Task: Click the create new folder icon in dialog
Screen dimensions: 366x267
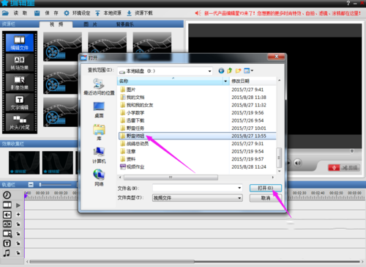Action: (238, 71)
